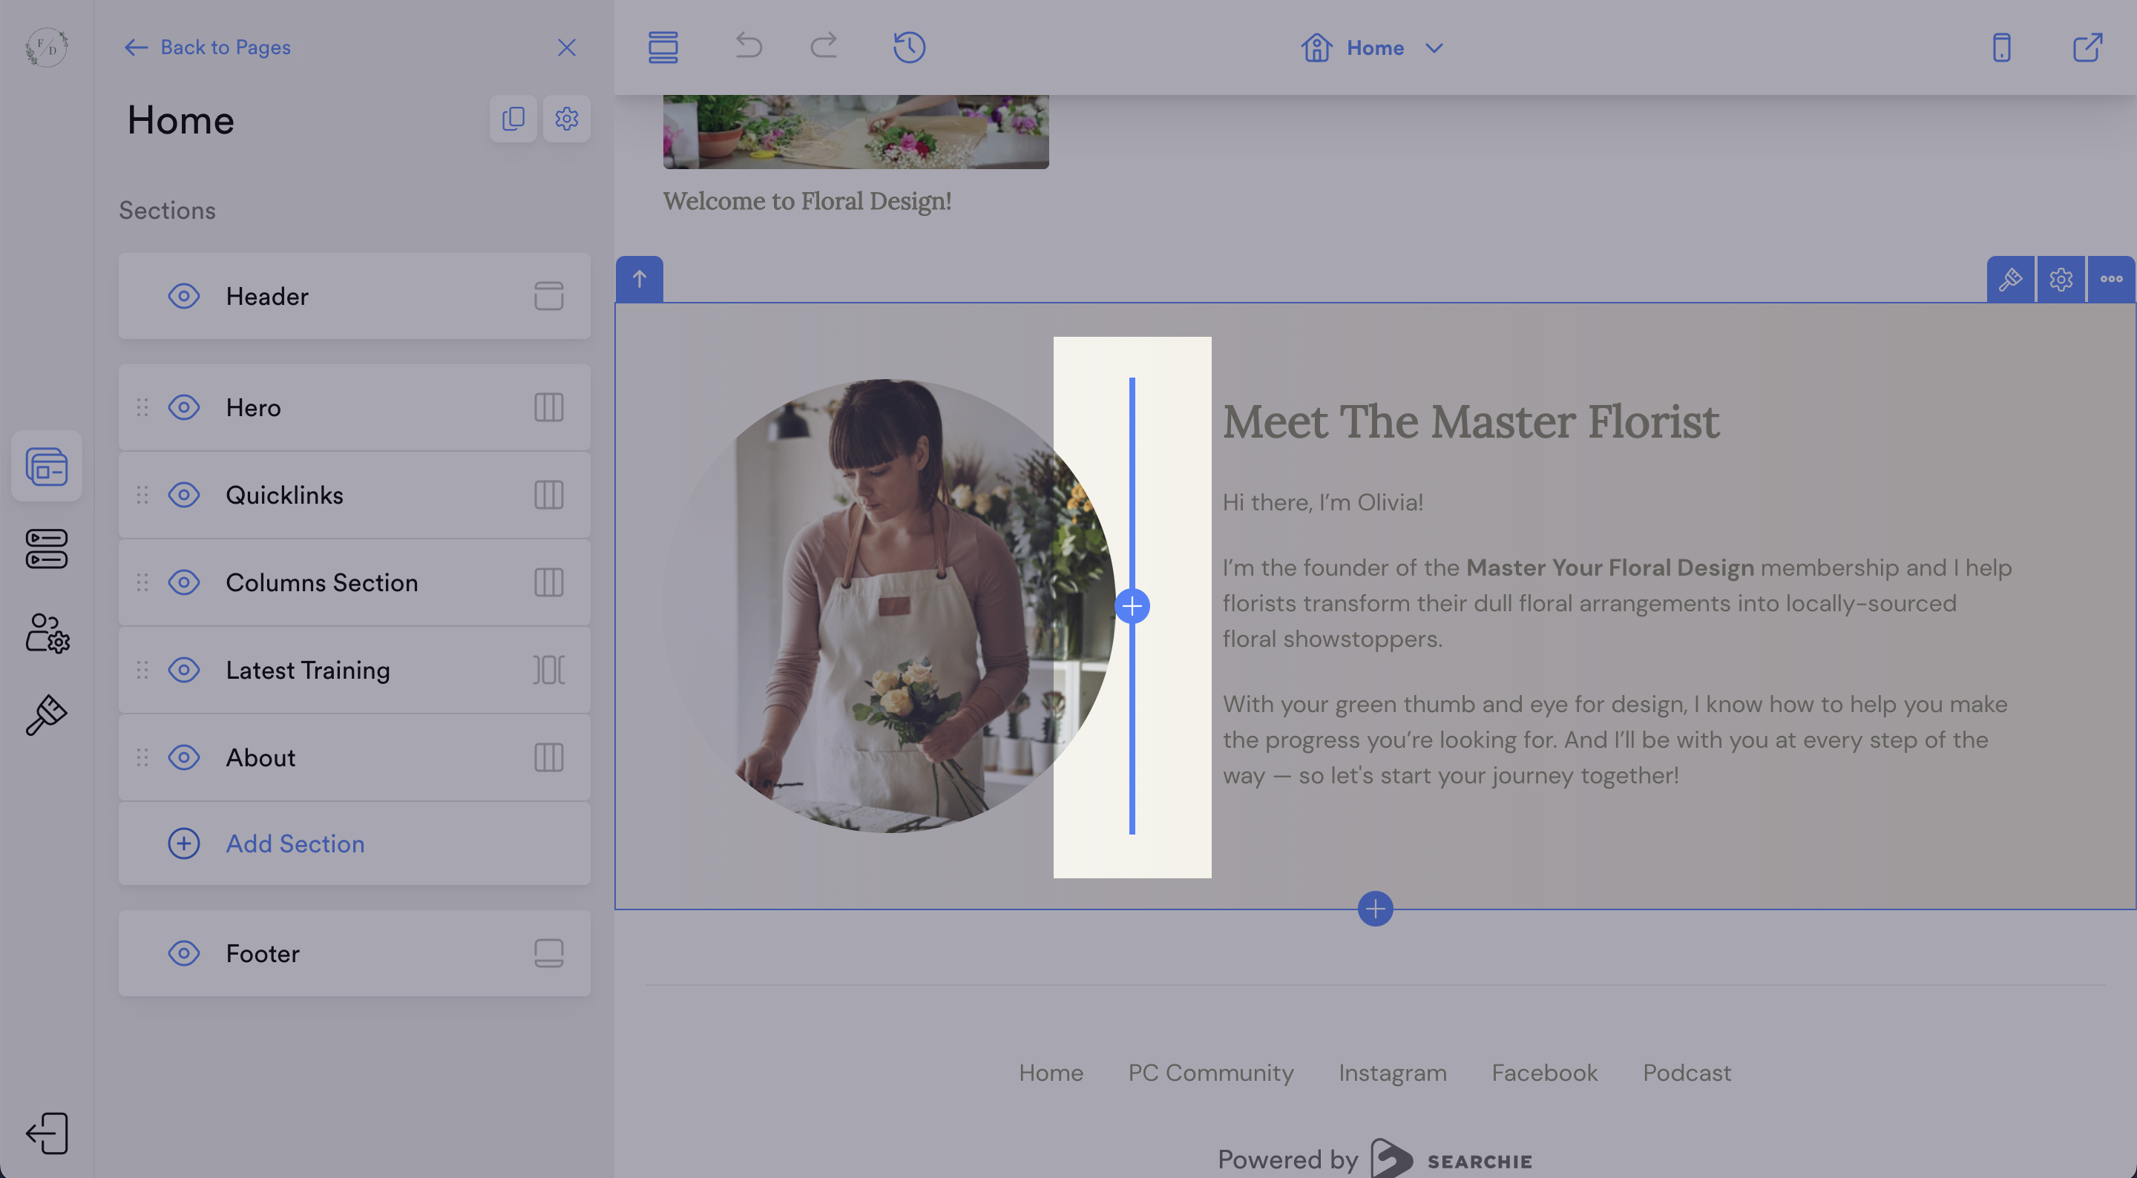Duplicate the Home page icon
The image size is (2137, 1178).
(x=513, y=119)
